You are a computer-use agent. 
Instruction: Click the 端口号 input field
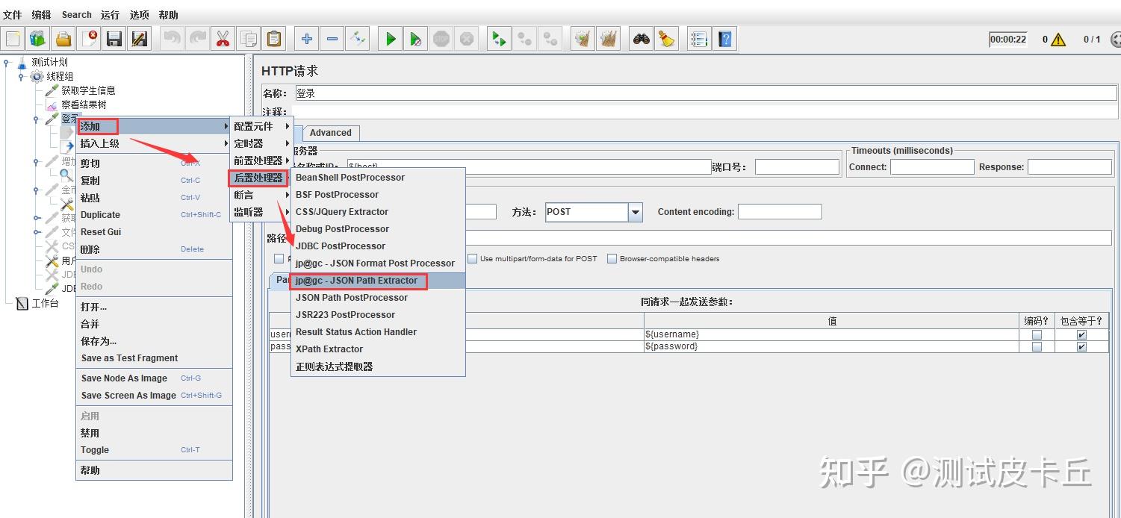pyautogui.click(x=797, y=167)
